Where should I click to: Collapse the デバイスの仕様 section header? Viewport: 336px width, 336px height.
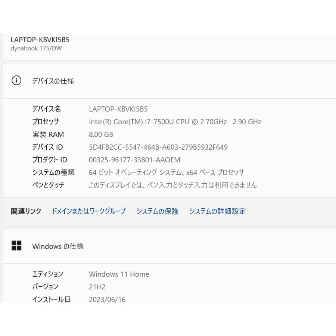(168, 81)
